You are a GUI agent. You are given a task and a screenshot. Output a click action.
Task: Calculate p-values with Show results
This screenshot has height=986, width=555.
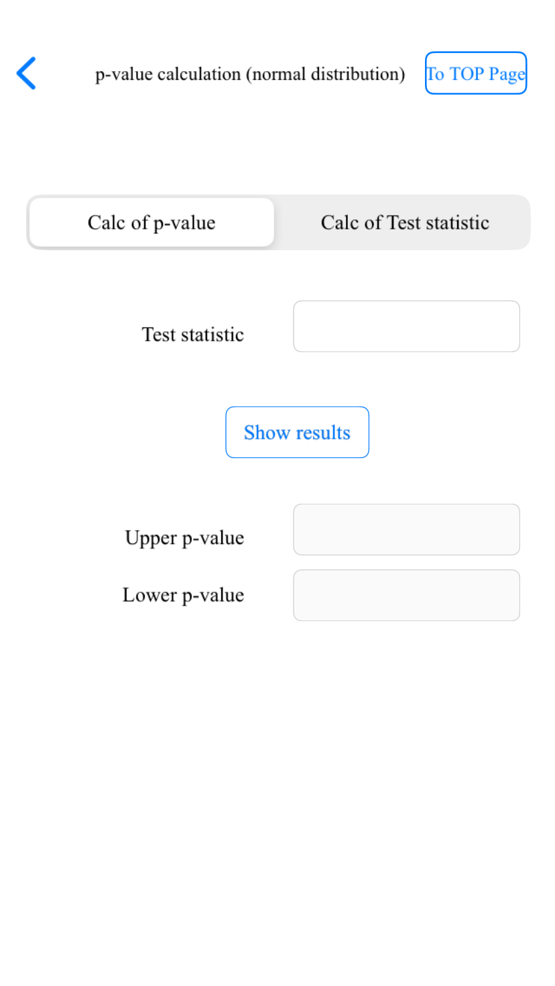(x=297, y=432)
